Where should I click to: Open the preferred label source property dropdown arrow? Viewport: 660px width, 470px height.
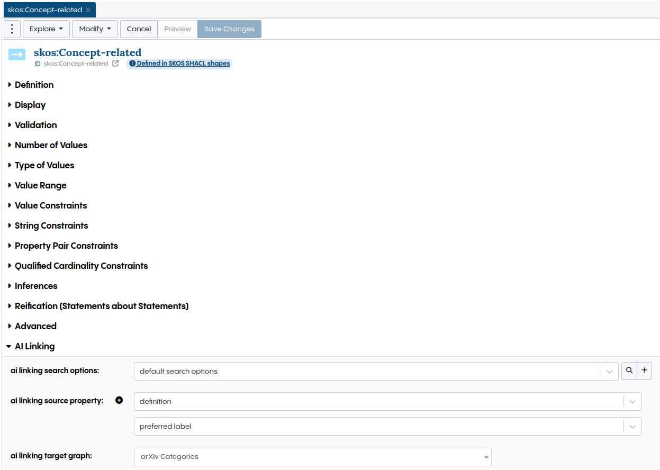[632, 426]
